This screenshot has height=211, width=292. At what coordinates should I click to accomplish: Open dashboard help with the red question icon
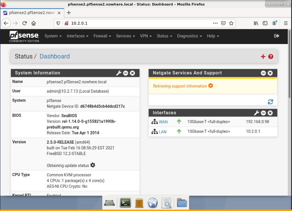(271, 57)
